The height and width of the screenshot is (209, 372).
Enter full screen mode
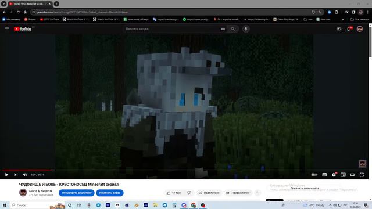point(362,175)
